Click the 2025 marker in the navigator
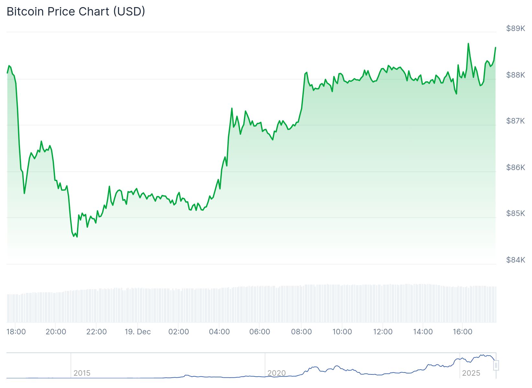The image size is (532, 388). tap(471, 373)
